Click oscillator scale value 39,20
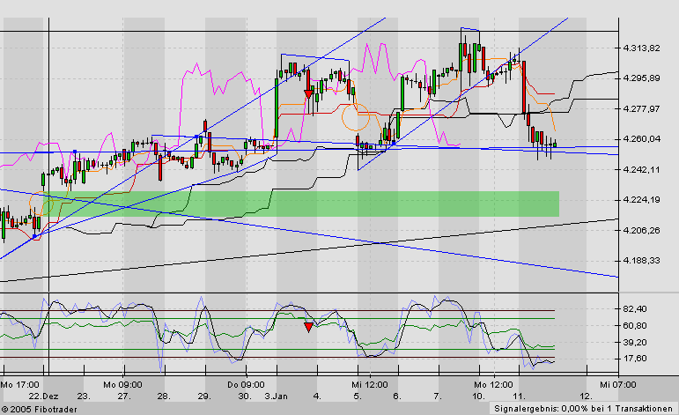The image size is (679, 415). (x=635, y=342)
